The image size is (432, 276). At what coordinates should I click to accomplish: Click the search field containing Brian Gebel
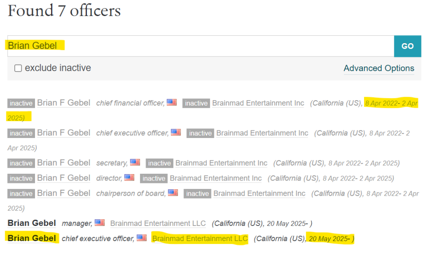click(x=200, y=46)
